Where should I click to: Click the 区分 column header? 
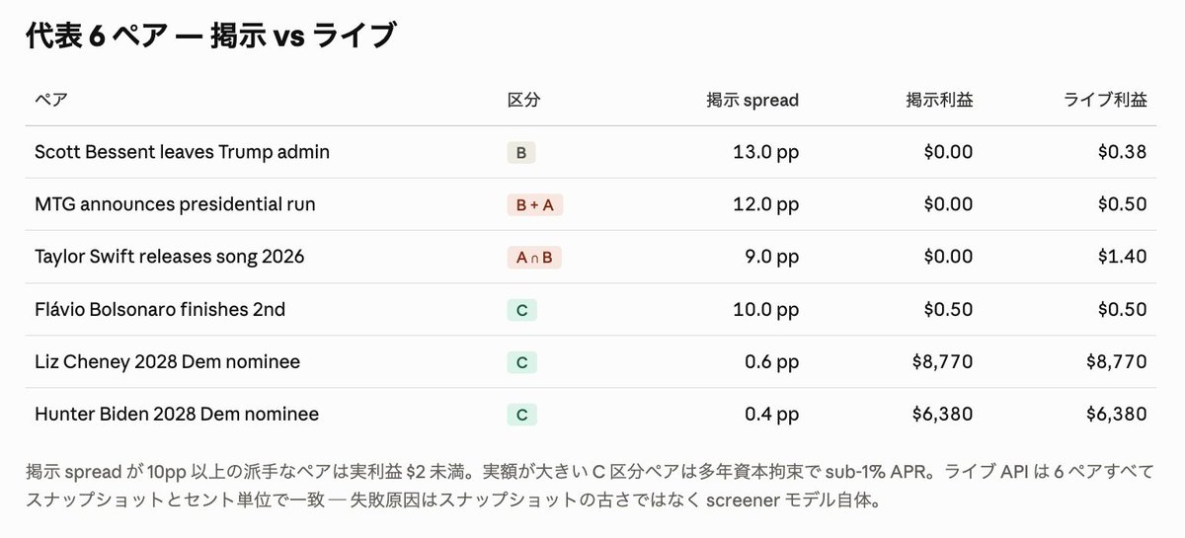523,100
